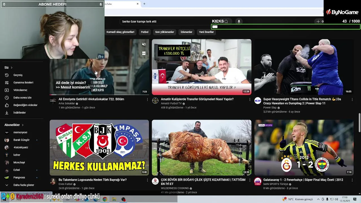Open File Explorer from the taskbar
This screenshot has width=361, height=203.
coord(114,199)
